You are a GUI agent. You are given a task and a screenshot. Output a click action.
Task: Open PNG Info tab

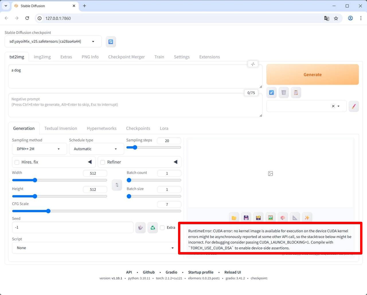click(90, 57)
